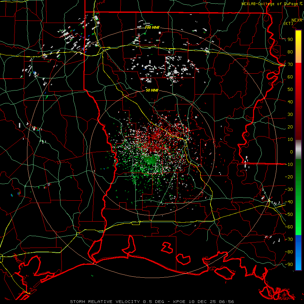Click the "(KT)" units label above the scale
The image size is (304, 304).
pyautogui.click(x=288, y=23)
